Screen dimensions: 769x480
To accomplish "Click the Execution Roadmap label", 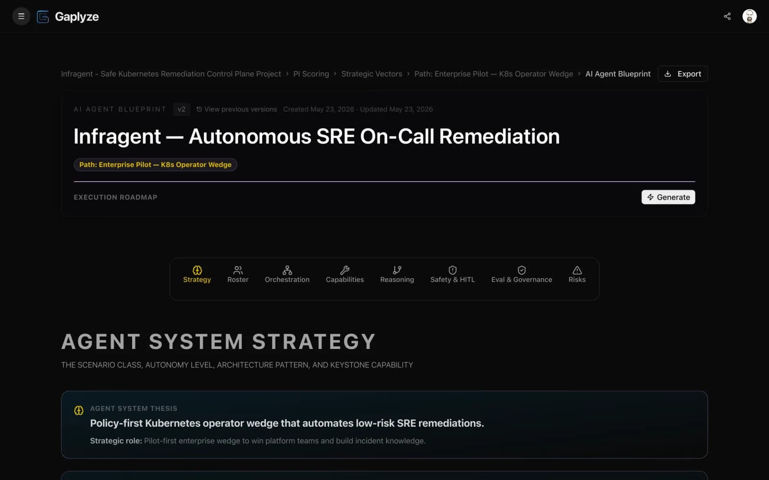I will tap(115, 197).
